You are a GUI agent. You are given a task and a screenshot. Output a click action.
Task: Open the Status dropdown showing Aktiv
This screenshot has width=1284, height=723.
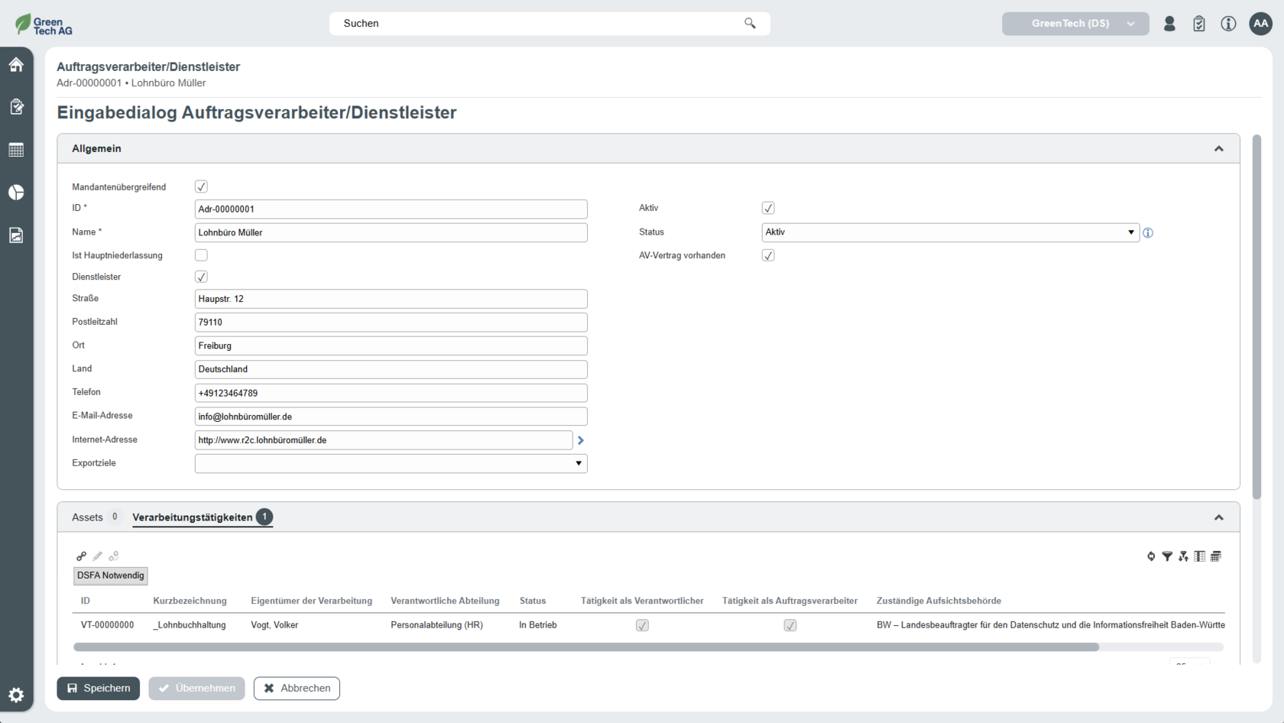pyautogui.click(x=950, y=232)
